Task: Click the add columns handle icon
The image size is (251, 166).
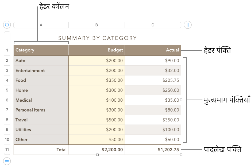Action: point(188,25)
